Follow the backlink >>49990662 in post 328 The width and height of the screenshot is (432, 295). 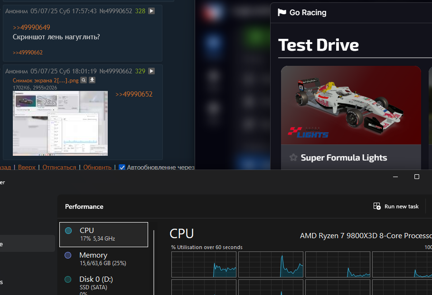(28, 53)
